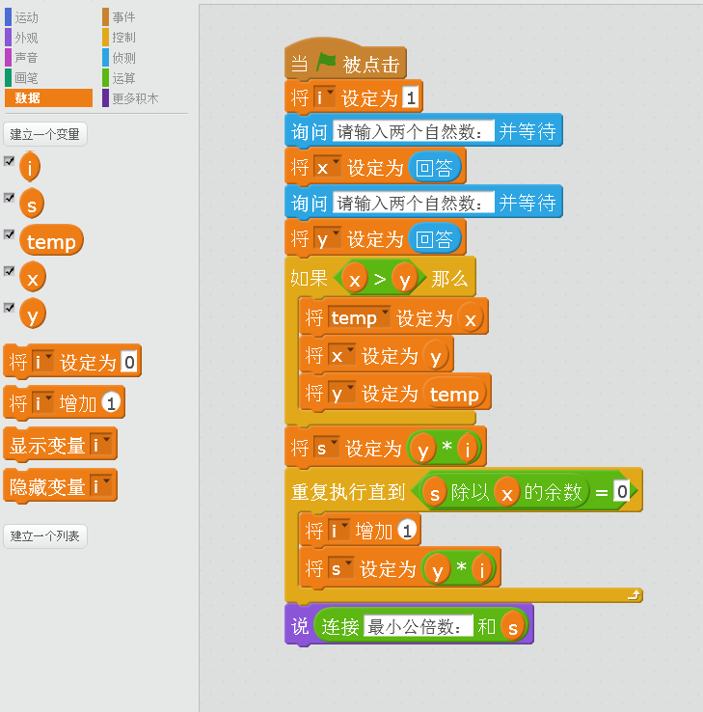
Task: Click the 1 value in palette 增加 block
Action: point(111,402)
